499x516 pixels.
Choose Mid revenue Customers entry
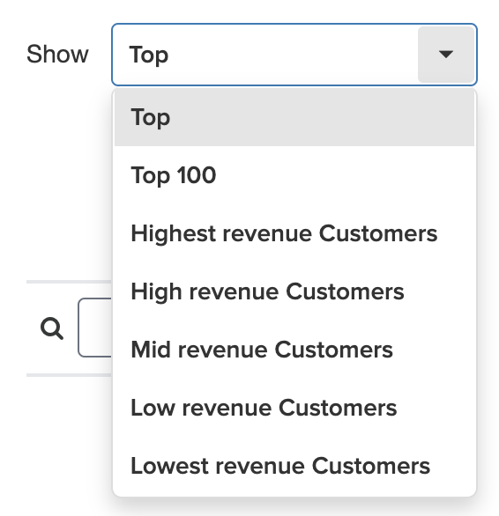[x=294, y=350]
